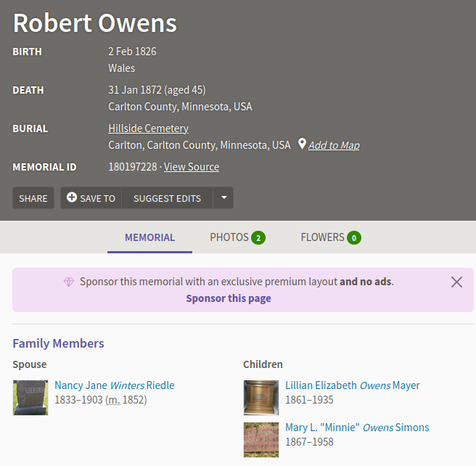
Task: Click the Add to Map link
Action: click(x=334, y=145)
